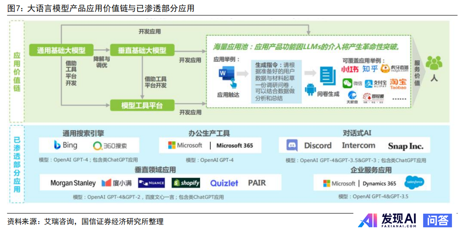Click the Discord wordmark text
Screen dimensions: 459x232
coord(318,145)
